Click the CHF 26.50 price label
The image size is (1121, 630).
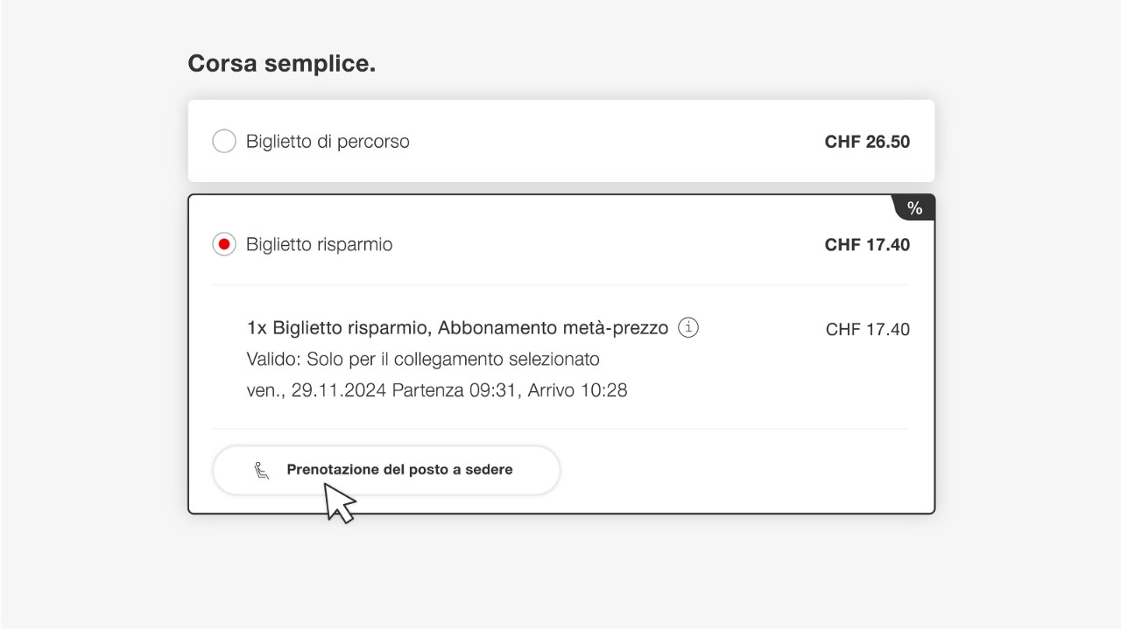[867, 141]
